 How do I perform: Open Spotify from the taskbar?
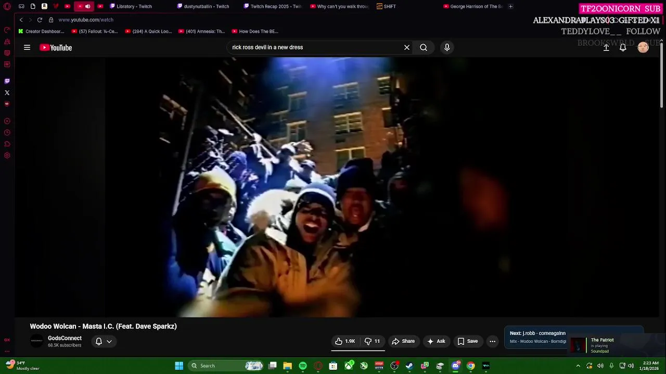tap(303, 366)
